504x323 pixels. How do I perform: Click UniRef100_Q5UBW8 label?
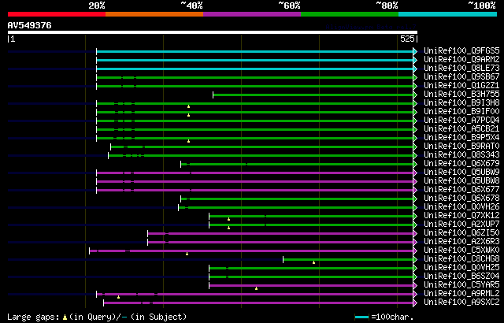(461, 181)
